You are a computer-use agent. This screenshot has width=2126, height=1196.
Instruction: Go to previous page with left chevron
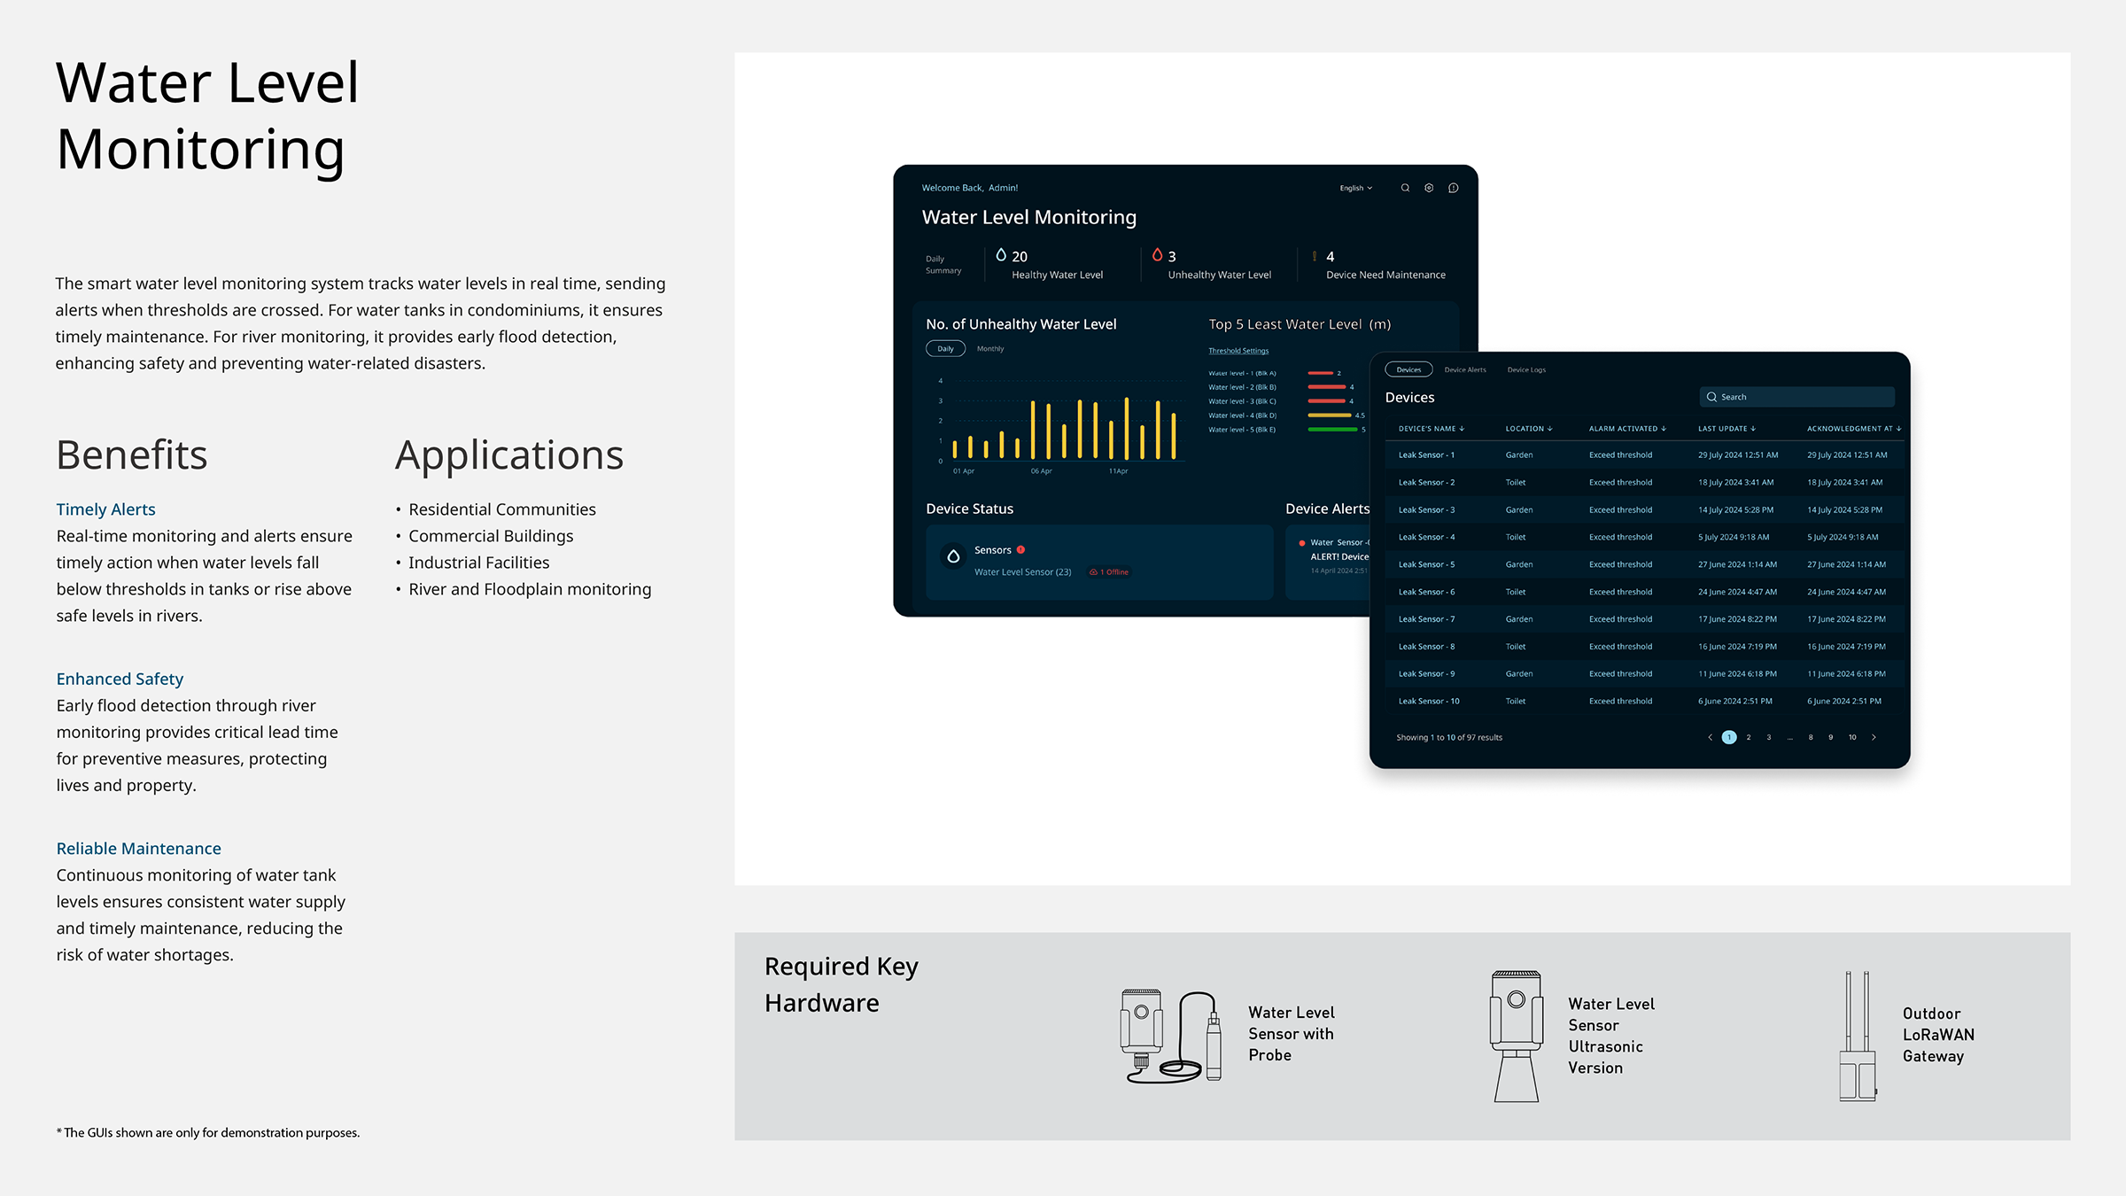(1710, 737)
